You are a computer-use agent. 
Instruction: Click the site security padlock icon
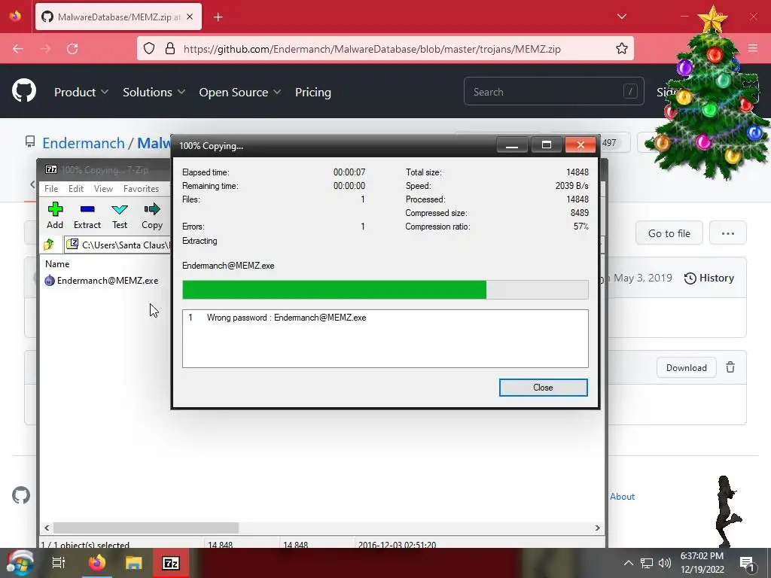point(170,48)
